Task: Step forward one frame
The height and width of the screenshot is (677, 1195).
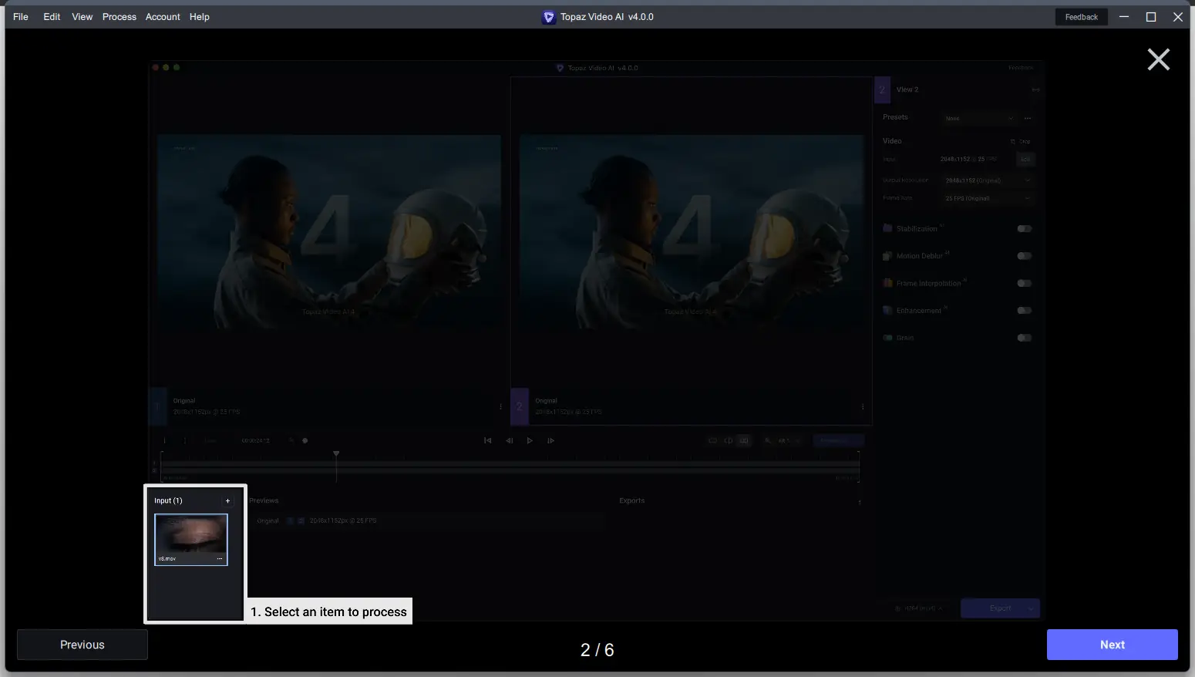Action: click(x=550, y=440)
